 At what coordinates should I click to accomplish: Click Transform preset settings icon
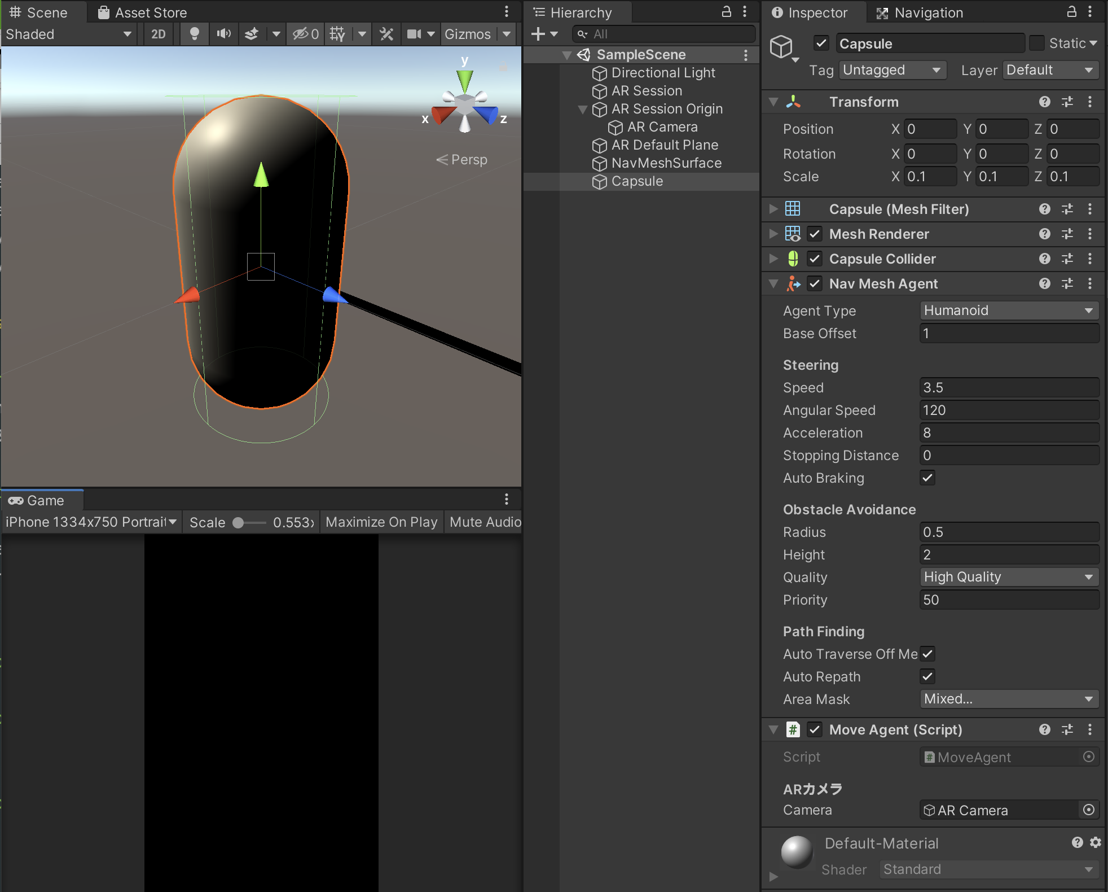click(1067, 102)
